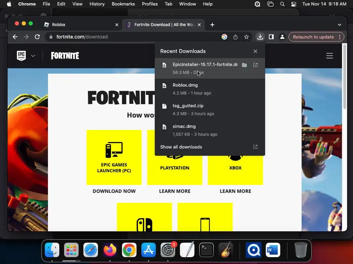Open Safari from the Dock

pyautogui.click(x=91, y=250)
